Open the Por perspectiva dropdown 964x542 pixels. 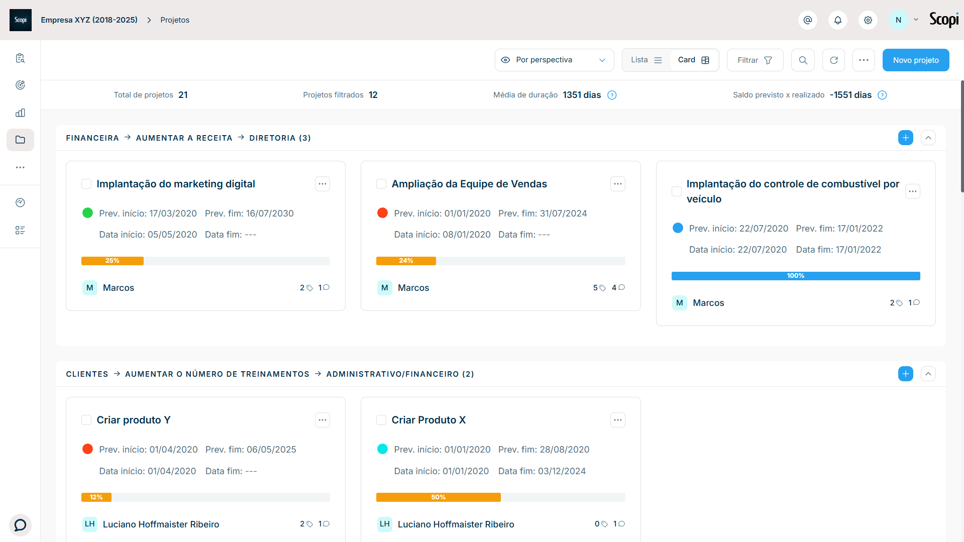(x=554, y=60)
